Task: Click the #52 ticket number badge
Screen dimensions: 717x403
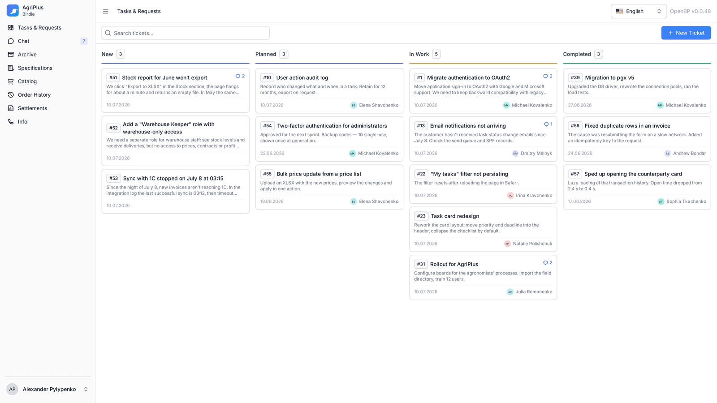Action: [x=113, y=128]
